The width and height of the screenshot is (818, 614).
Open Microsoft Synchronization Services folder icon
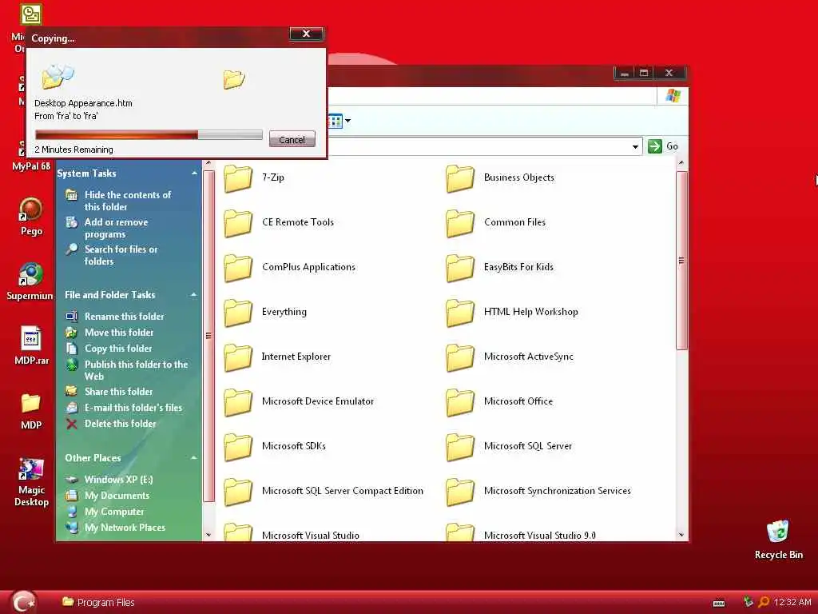(460, 492)
